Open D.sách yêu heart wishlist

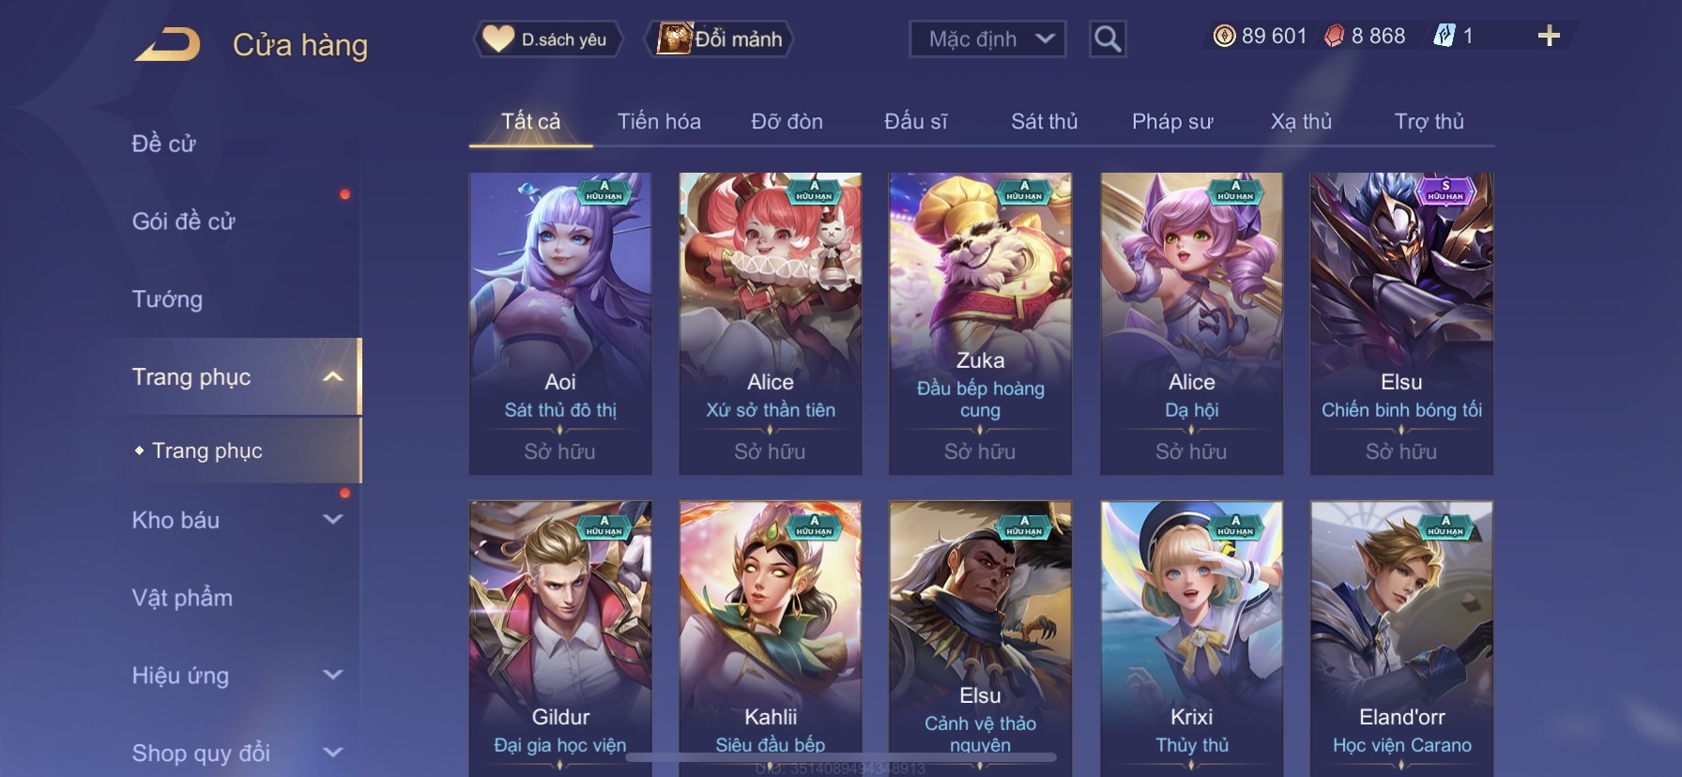[547, 39]
